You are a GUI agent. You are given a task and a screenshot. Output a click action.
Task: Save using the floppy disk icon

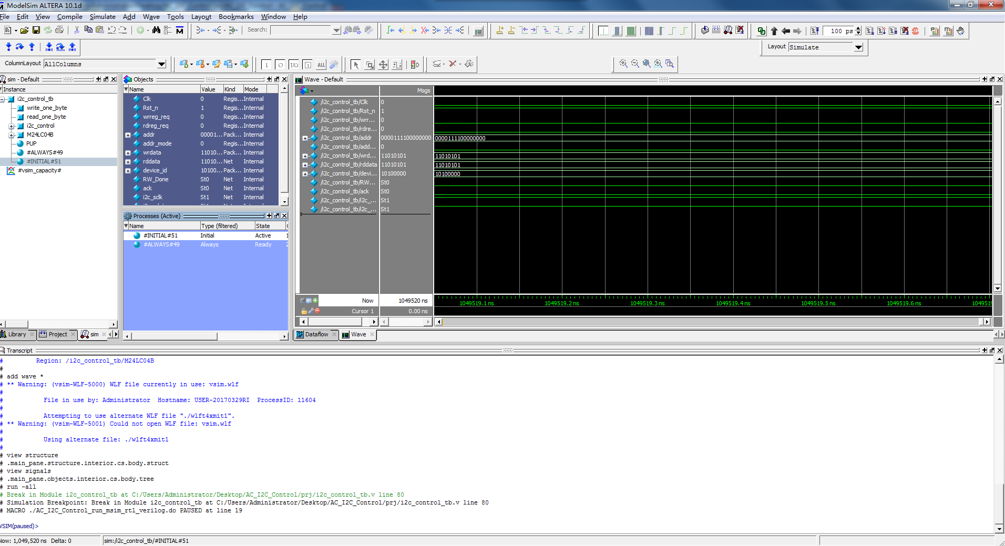tap(36, 30)
